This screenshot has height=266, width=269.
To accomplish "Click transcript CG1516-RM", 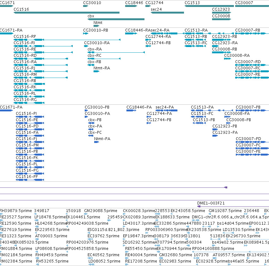I will point(25,74).
